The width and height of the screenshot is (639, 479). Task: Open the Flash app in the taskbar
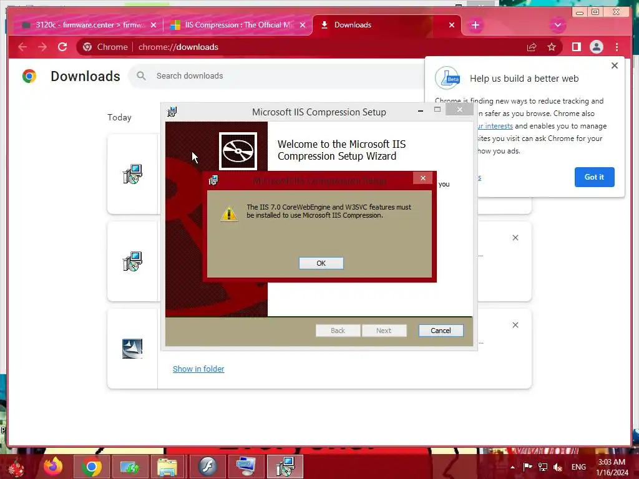click(207, 467)
